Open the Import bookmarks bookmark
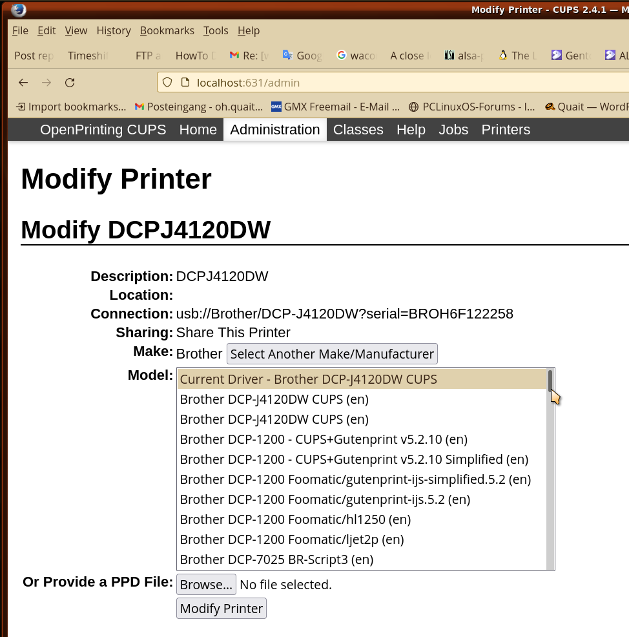This screenshot has width=629, height=637. 71,107
